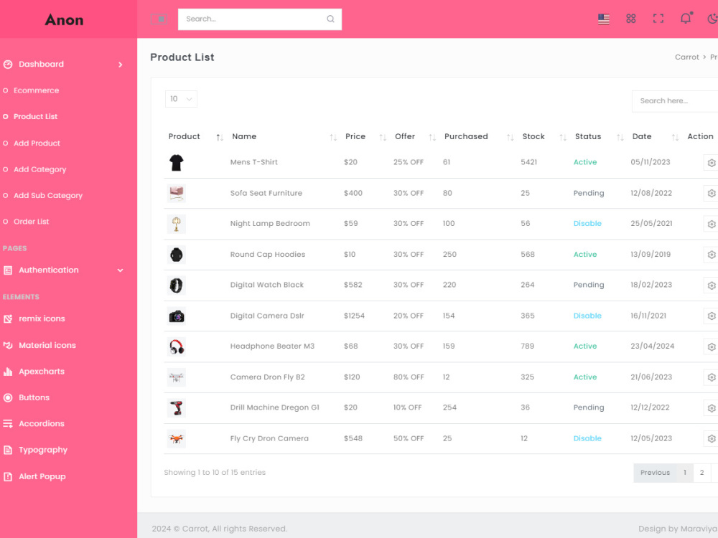Viewport: 718px width, 538px height.
Task: Expand the Dashboard menu chevron
Action: [x=121, y=65]
